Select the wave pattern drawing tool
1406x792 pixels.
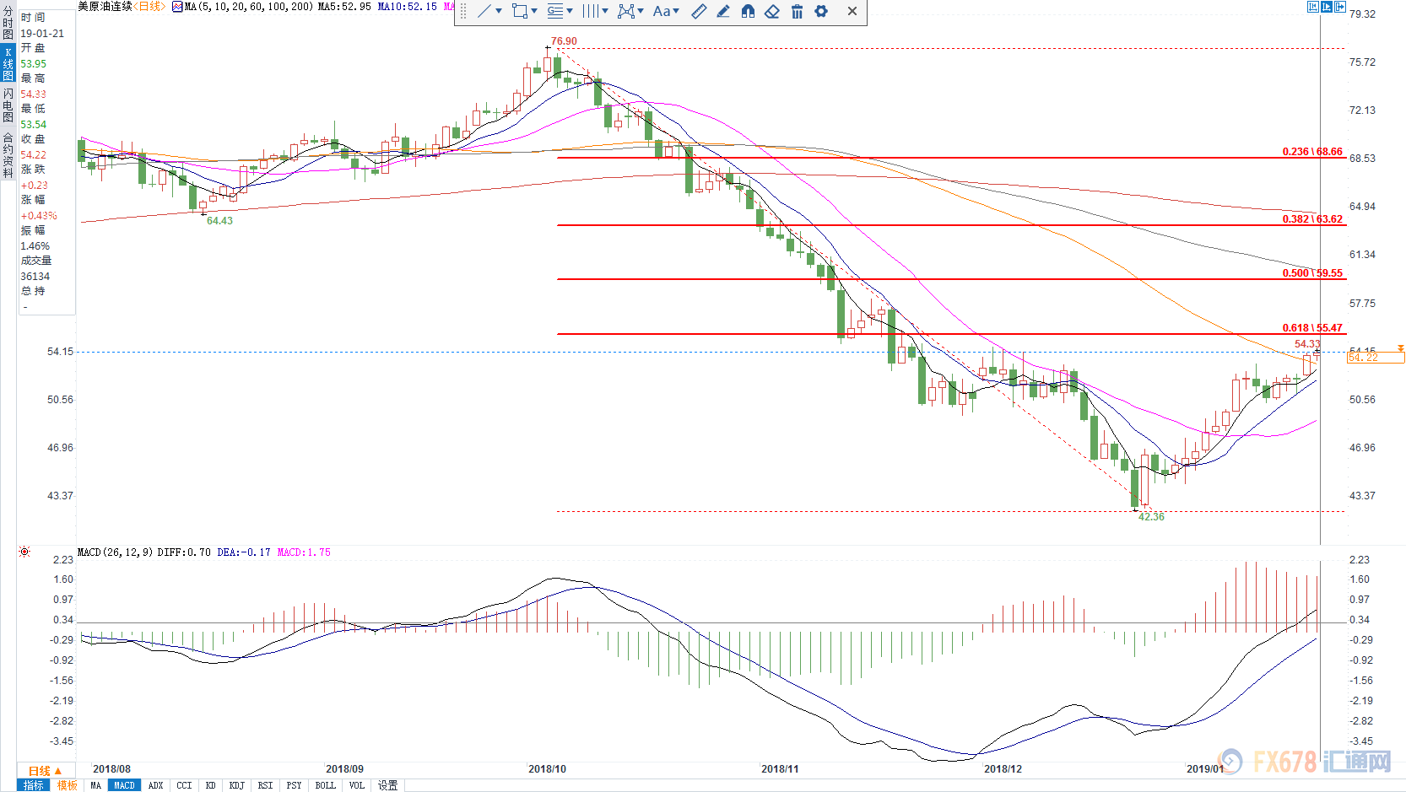[626, 11]
